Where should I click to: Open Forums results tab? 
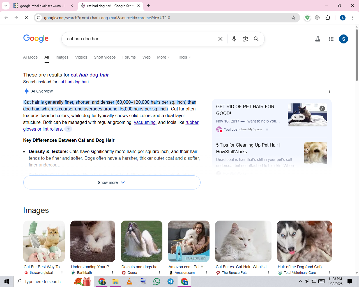point(129,57)
